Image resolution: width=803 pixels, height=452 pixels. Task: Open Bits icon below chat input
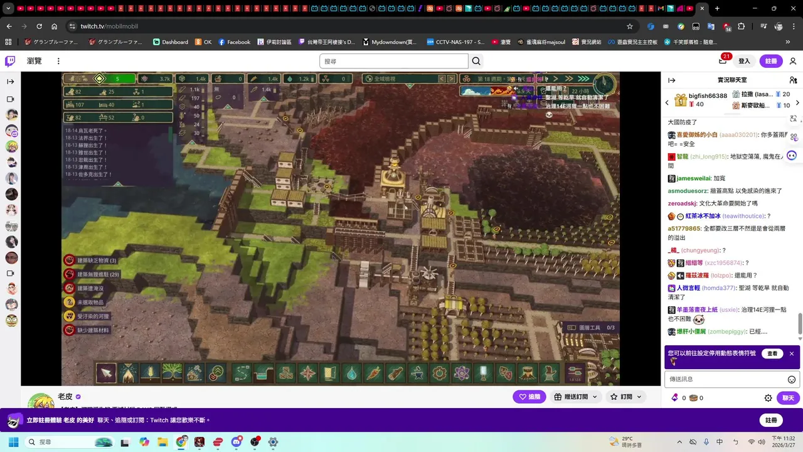coord(674,398)
